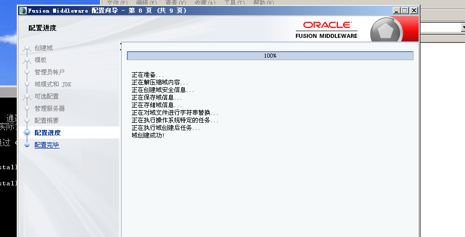
Task: Click the log line 正在准备...
Action: click(x=148, y=75)
